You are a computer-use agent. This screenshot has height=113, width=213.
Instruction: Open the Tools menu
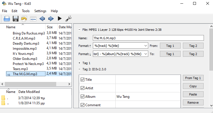tap(26, 11)
